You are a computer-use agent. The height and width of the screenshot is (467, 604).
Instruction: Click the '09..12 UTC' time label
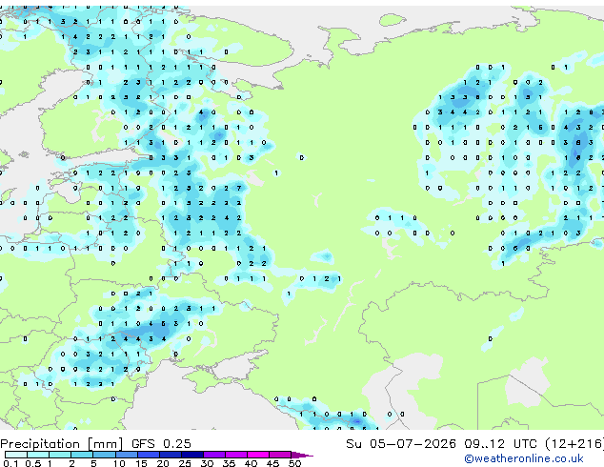[500, 444]
